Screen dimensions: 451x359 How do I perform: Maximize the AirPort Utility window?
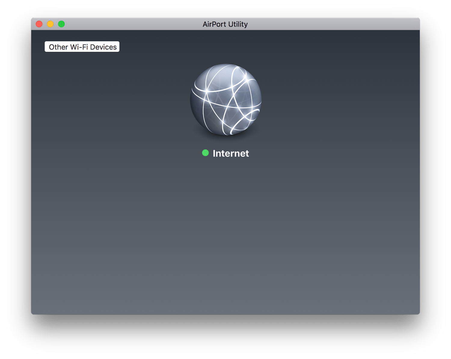pos(61,24)
